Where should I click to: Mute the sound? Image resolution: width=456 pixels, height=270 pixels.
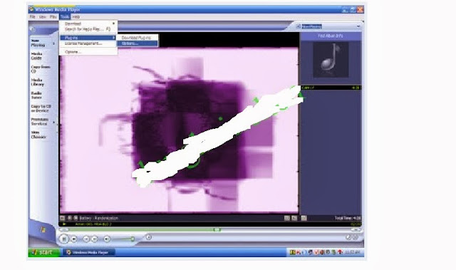(107, 239)
